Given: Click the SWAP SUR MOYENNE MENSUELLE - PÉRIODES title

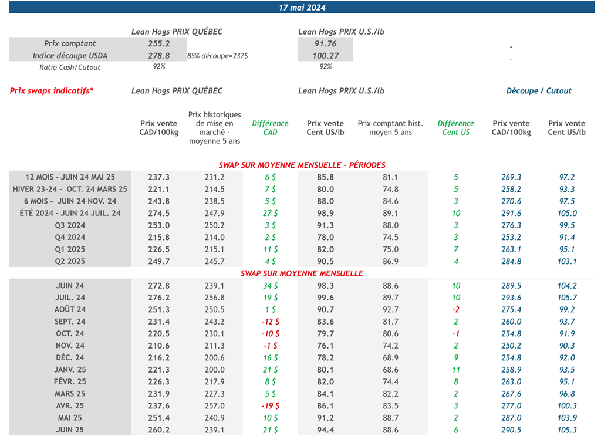Looking at the screenshot, I should [302, 165].
